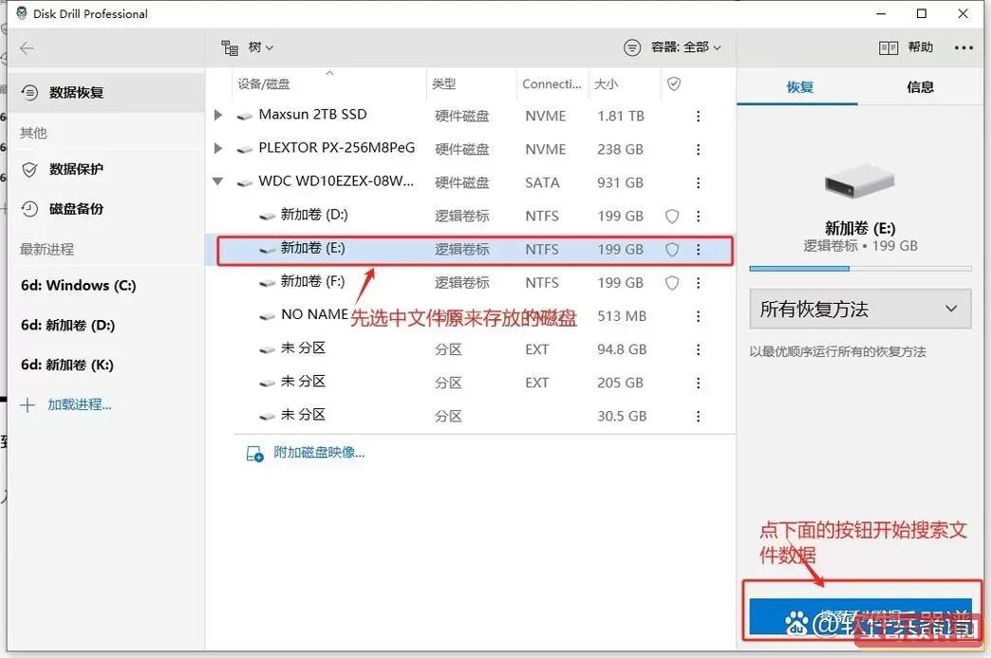The height and width of the screenshot is (658, 991).
Task: Open the tree view icon
Action: click(x=230, y=48)
